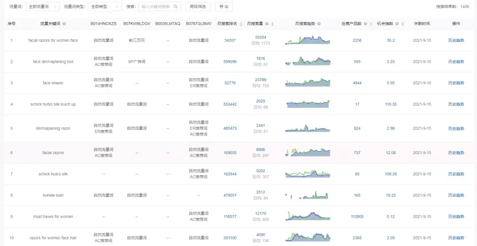477x246 pixels.
Task: Sort by 月搜索排名 column arrows
Action: click(241, 24)
